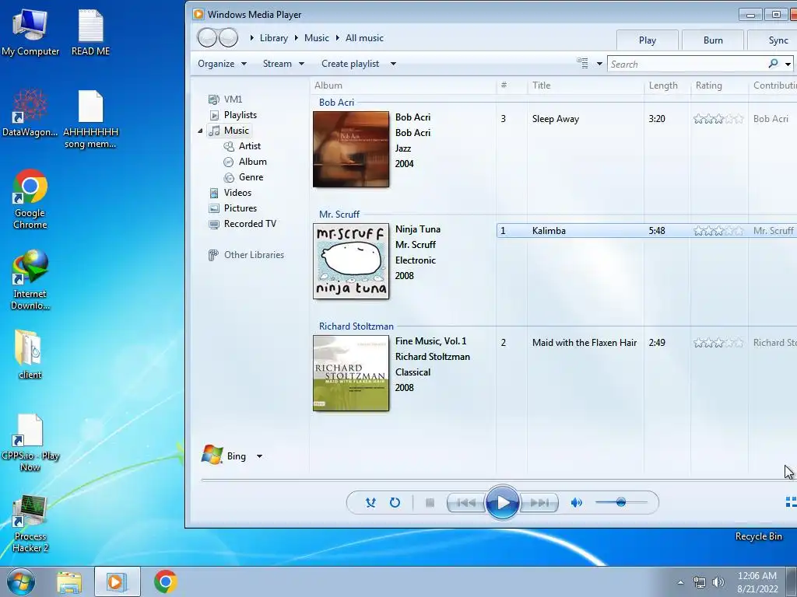Click the Ninja Tuna album cover
Image resolution: width=797 pixels, height=597 pixels.
(351, 261)
